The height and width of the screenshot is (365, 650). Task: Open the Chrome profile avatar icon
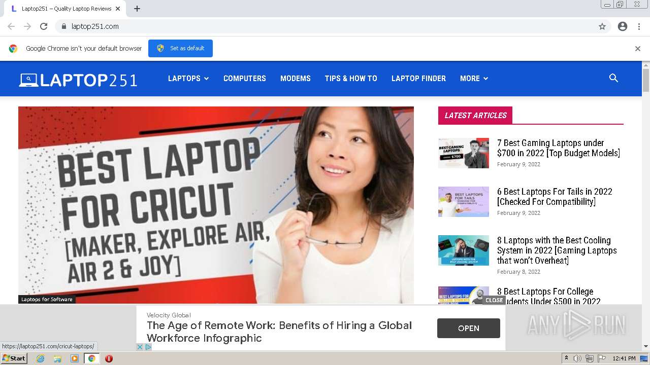point(623,26)
